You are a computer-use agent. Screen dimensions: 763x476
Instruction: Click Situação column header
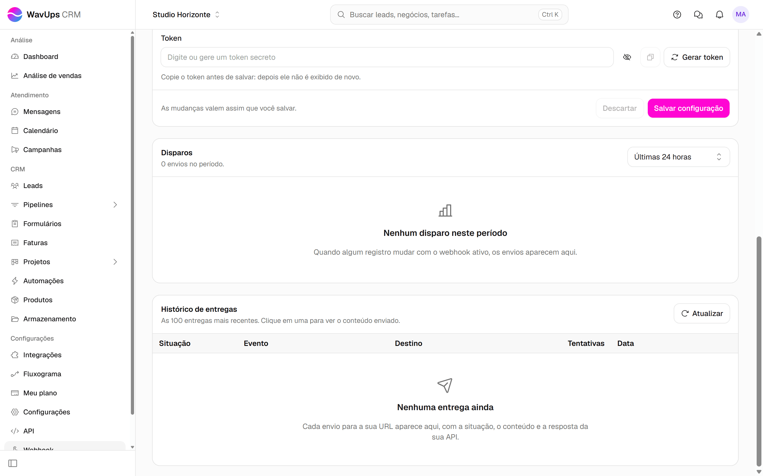pyautogui.click(x=175, y=343)
